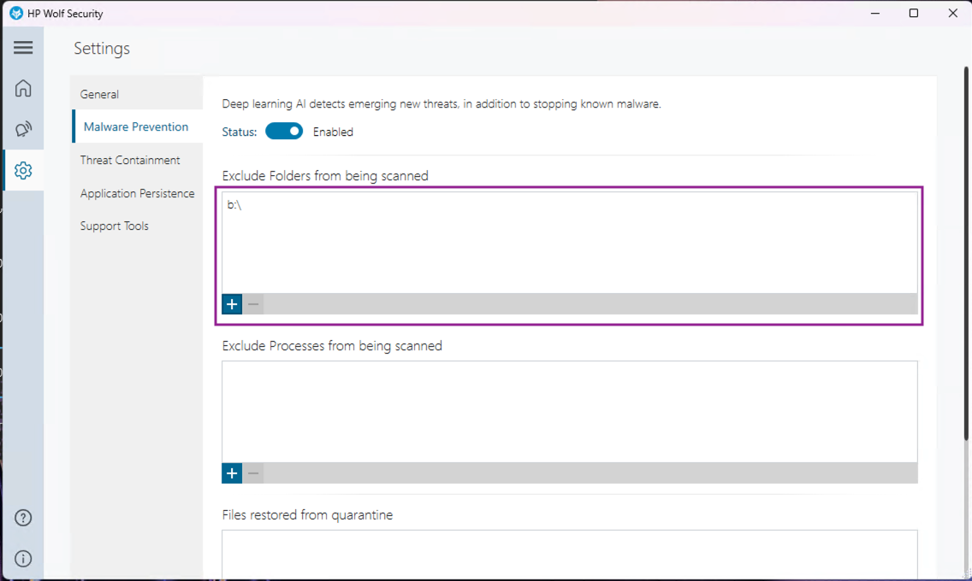Viewport: 972px width, 581px height.
Task: Click the vertical scrollbar on the right
Action: (966, 254)
